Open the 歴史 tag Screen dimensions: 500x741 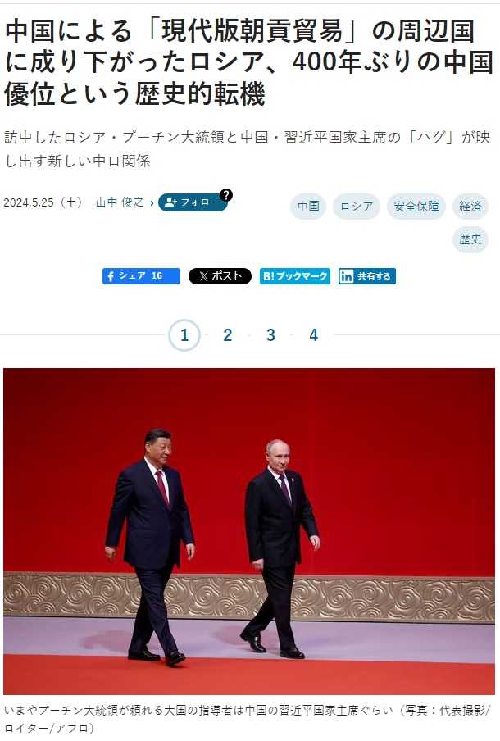(x=470, y=239)
